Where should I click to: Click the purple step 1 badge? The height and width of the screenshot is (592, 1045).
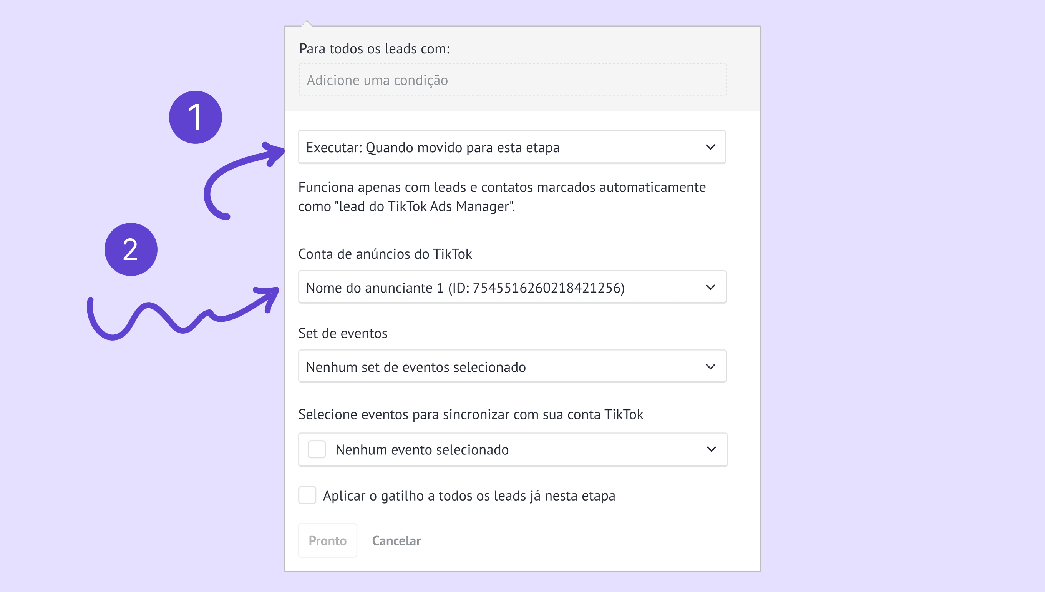[196, 117]
